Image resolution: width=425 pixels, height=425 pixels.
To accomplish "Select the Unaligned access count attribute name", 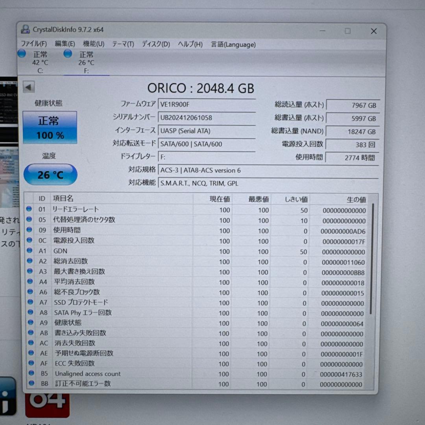I will 88,373.
